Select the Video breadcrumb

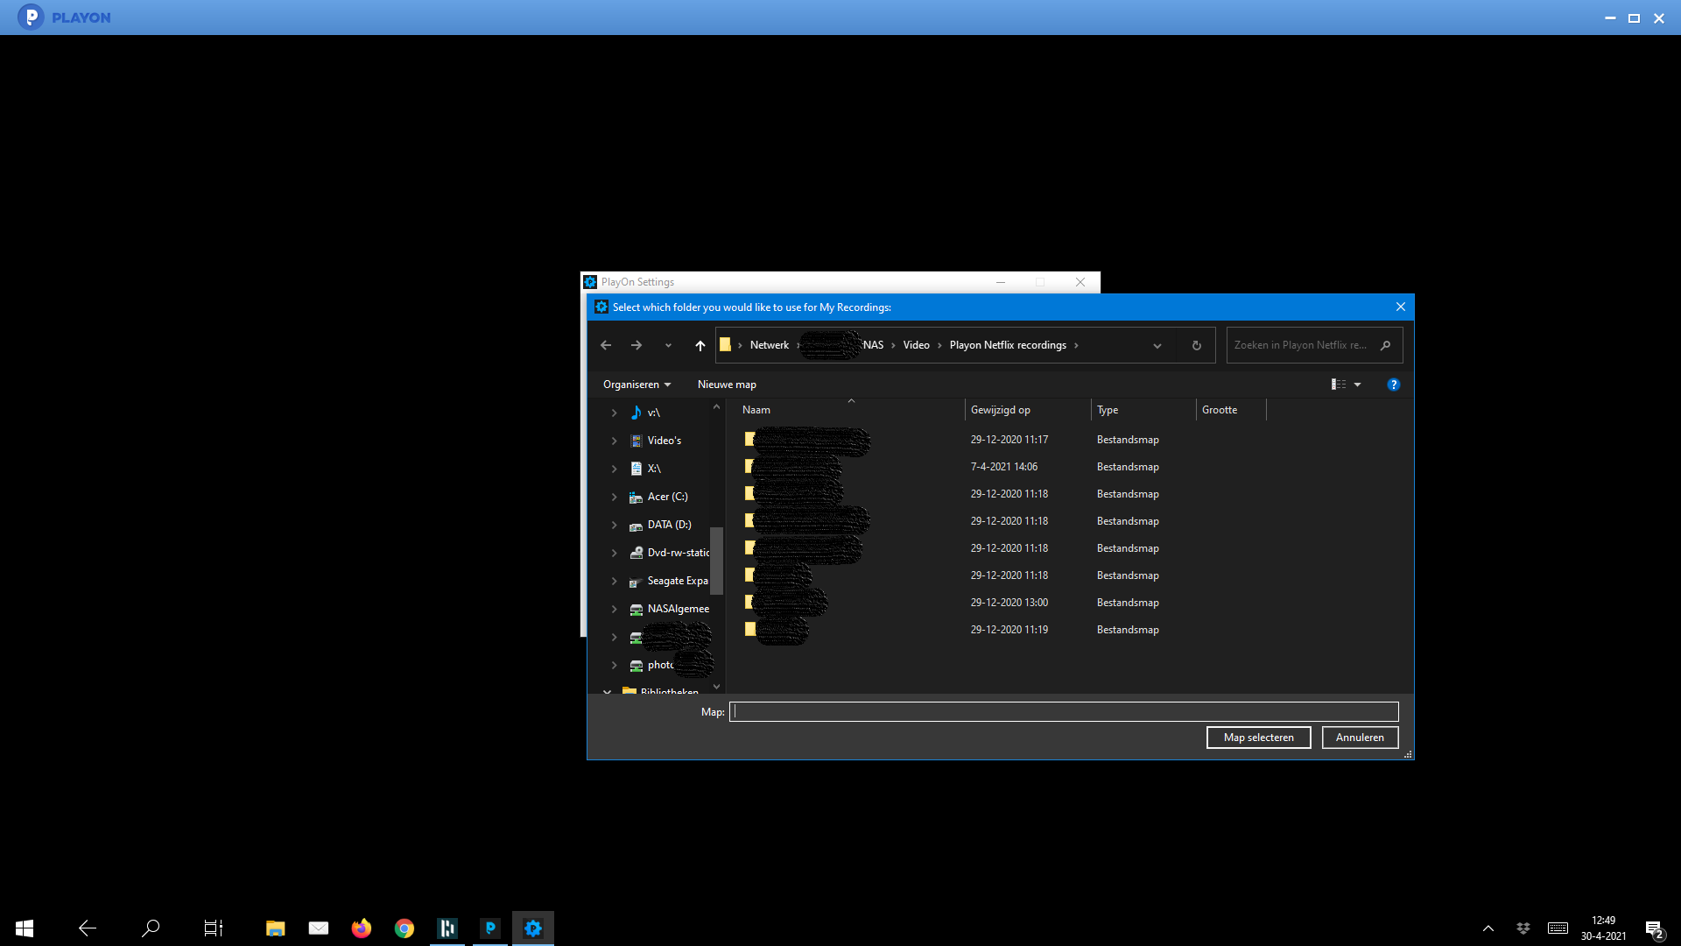click(917, 346)
